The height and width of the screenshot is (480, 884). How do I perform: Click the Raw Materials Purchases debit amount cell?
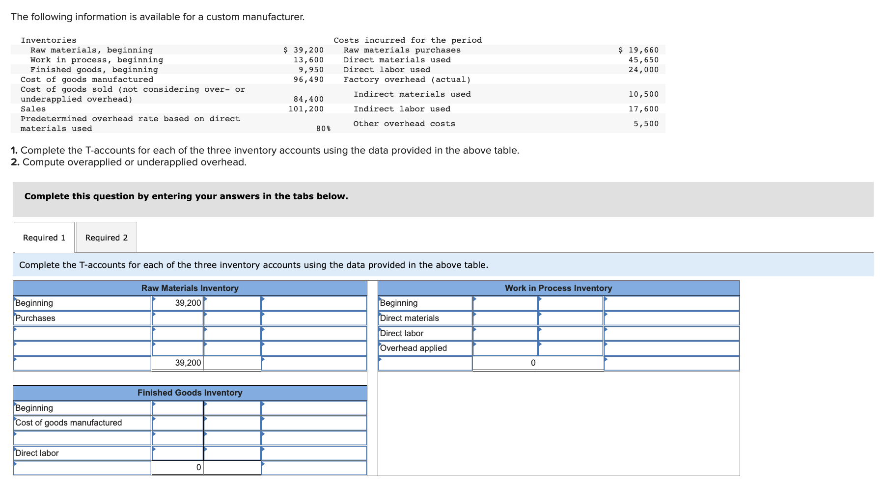click(178, 318)
